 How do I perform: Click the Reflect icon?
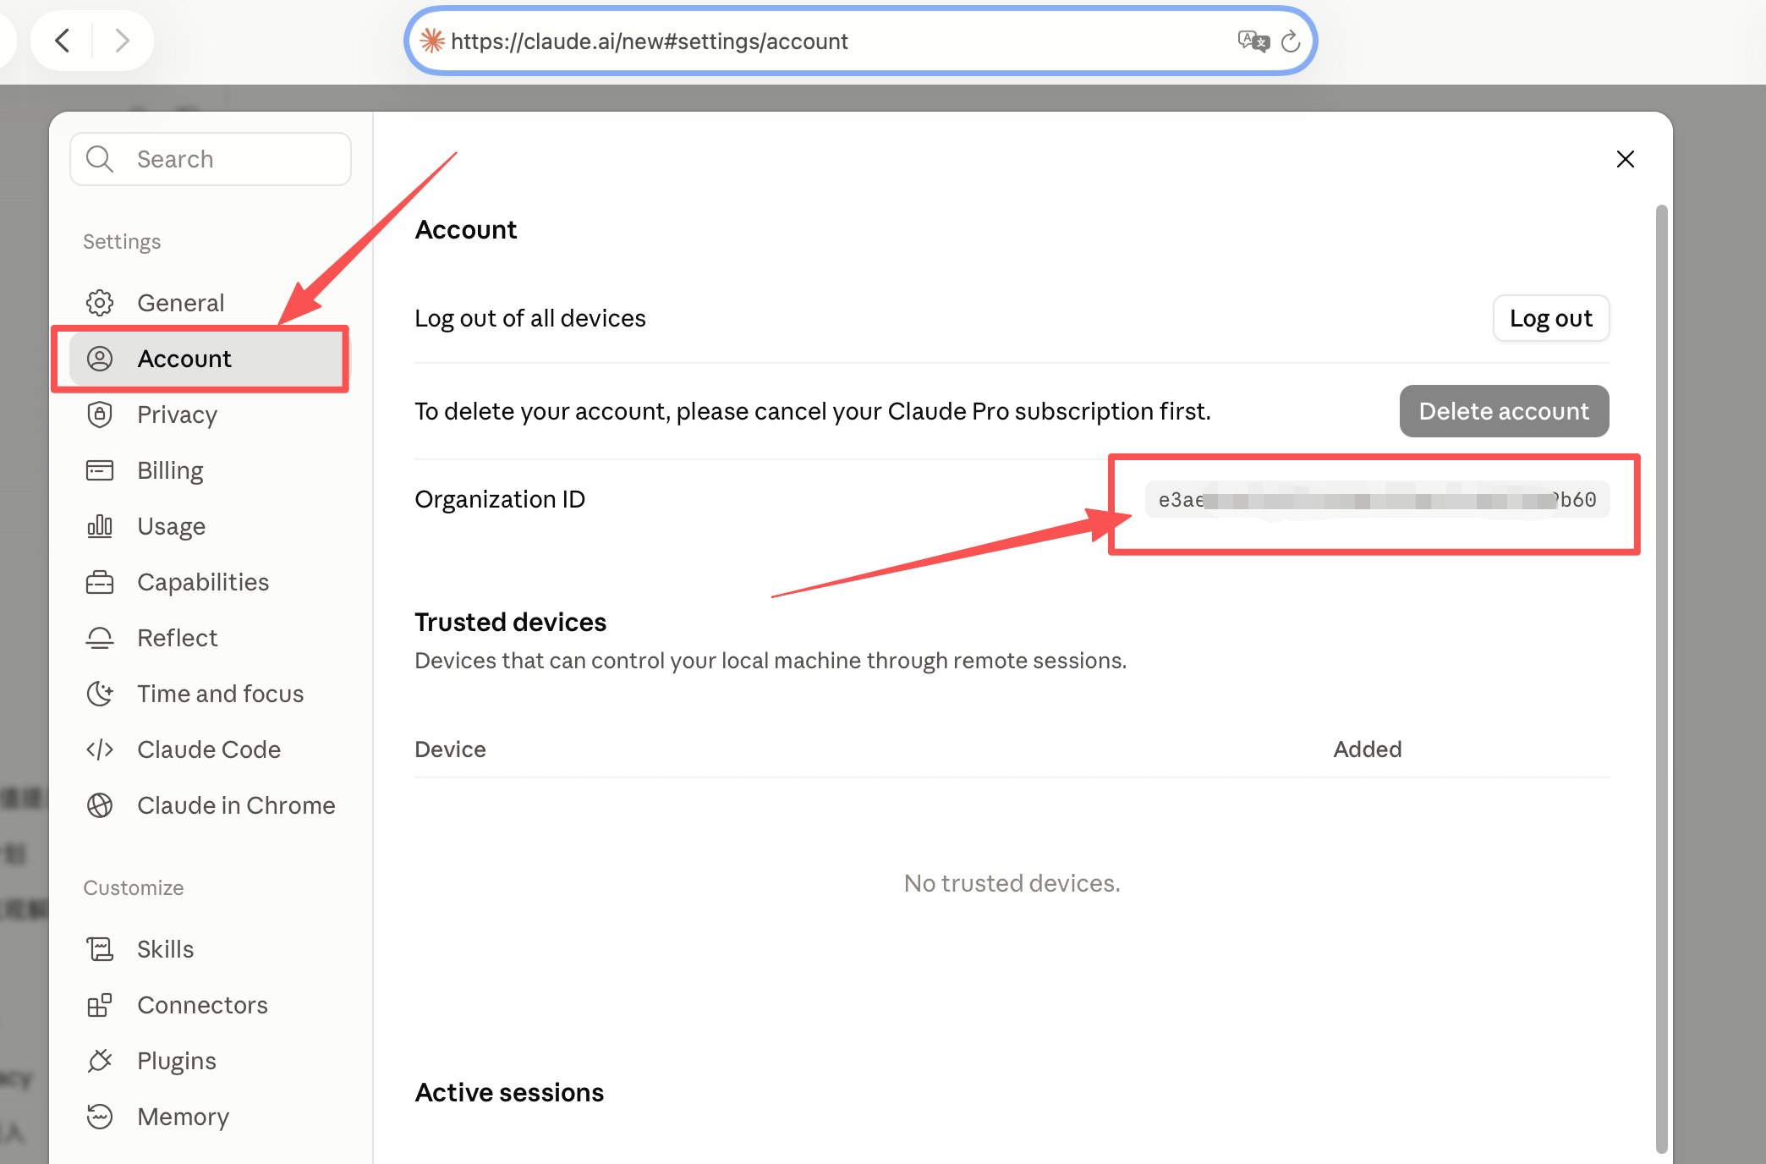click(x=100, y=638)
